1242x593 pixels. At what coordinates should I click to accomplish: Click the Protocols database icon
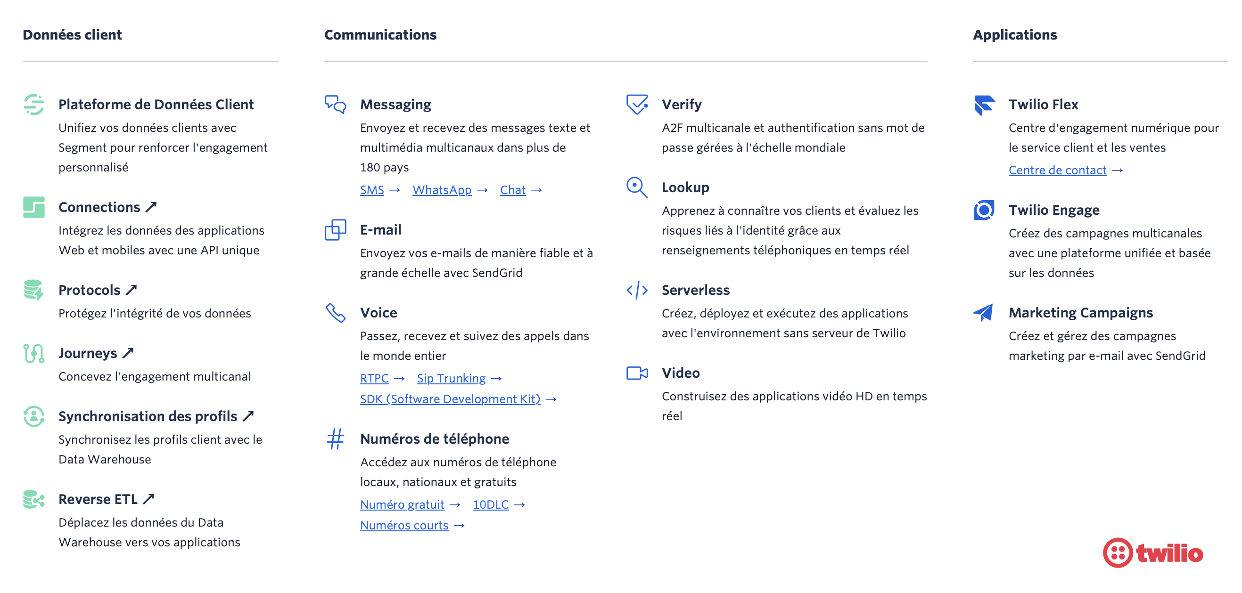pyautogui.click(x=34, y=290)
